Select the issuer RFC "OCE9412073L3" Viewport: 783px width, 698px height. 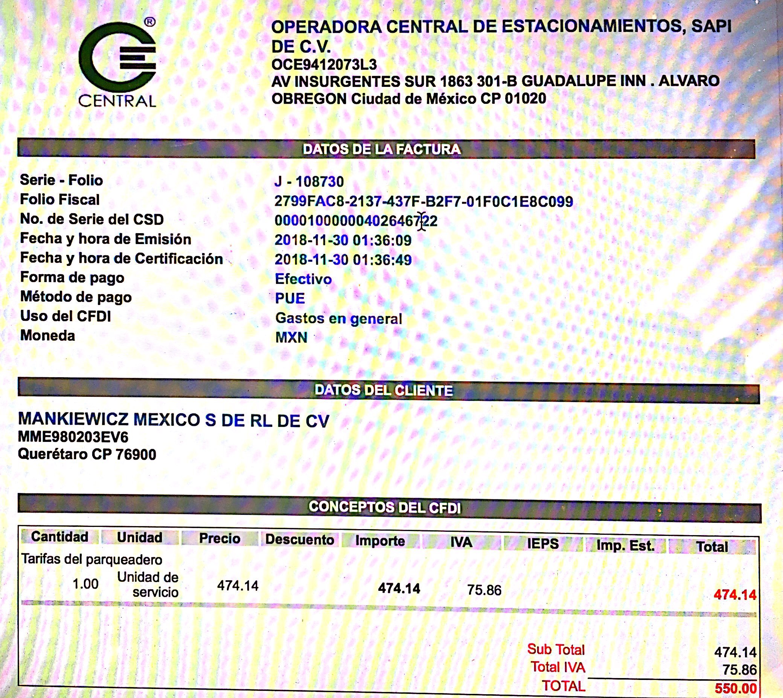pos(324,64)
